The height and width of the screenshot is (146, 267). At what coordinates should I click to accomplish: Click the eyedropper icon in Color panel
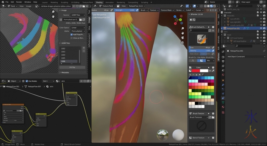[213, 71]
